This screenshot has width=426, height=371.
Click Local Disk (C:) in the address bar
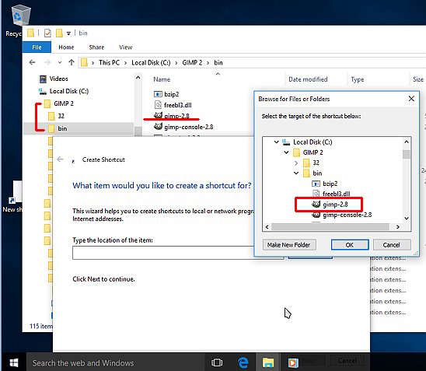(x=151, y=62)
